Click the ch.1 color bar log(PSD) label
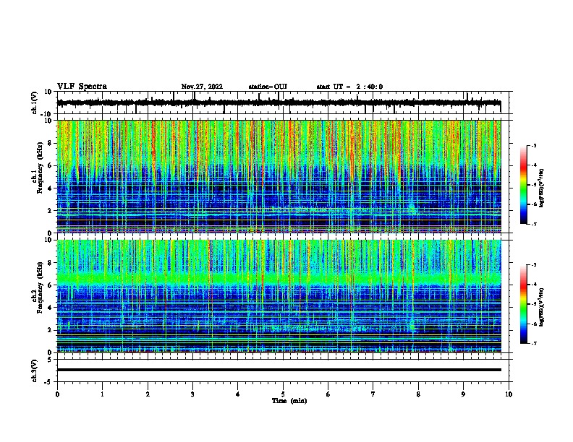 point(542,188)
